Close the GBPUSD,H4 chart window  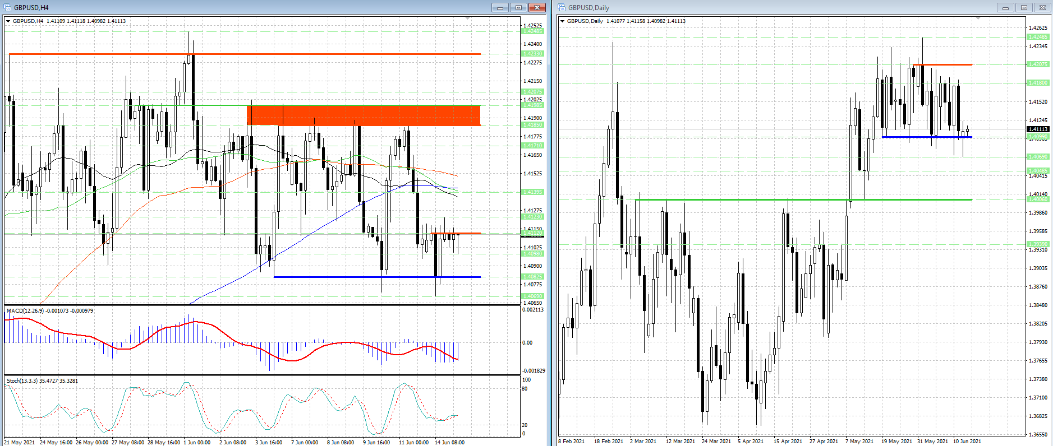point(537,7)
